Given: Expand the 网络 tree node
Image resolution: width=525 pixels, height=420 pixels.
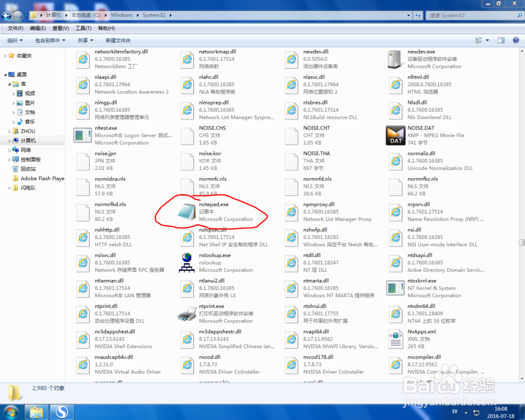Looking at the screenshot, I should [9, 150].
